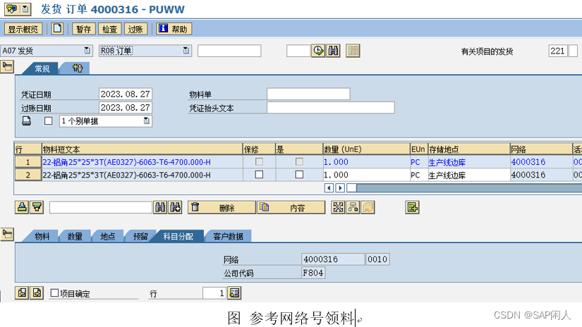Switch to the 预留 tab

140,236
